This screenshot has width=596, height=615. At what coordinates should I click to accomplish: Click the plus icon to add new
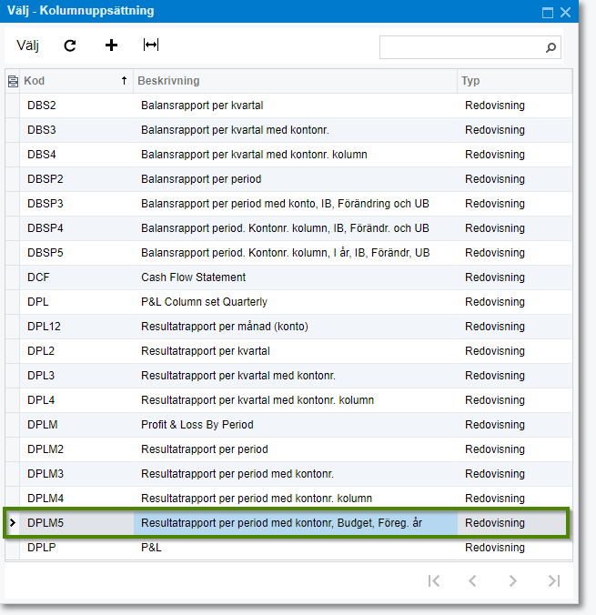point(111,45)
